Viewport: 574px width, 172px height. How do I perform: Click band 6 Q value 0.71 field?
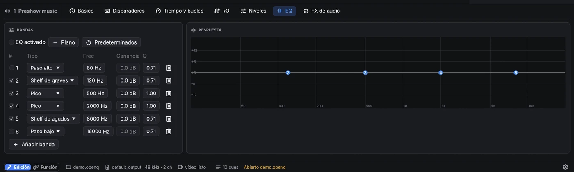pos(151,131)
